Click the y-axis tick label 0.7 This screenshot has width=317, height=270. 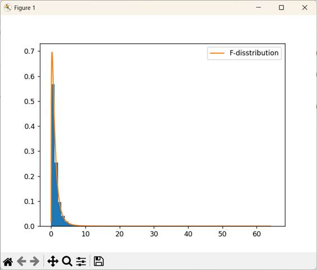[29, 52]
